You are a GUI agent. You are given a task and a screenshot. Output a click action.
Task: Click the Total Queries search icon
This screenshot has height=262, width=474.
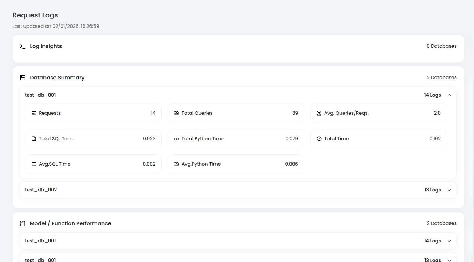(x=177, y=113)
